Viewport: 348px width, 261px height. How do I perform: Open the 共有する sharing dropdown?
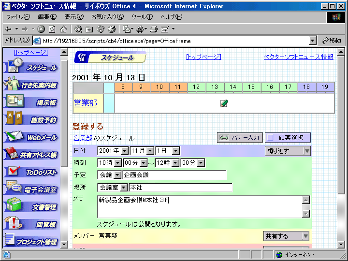[287, 236]
